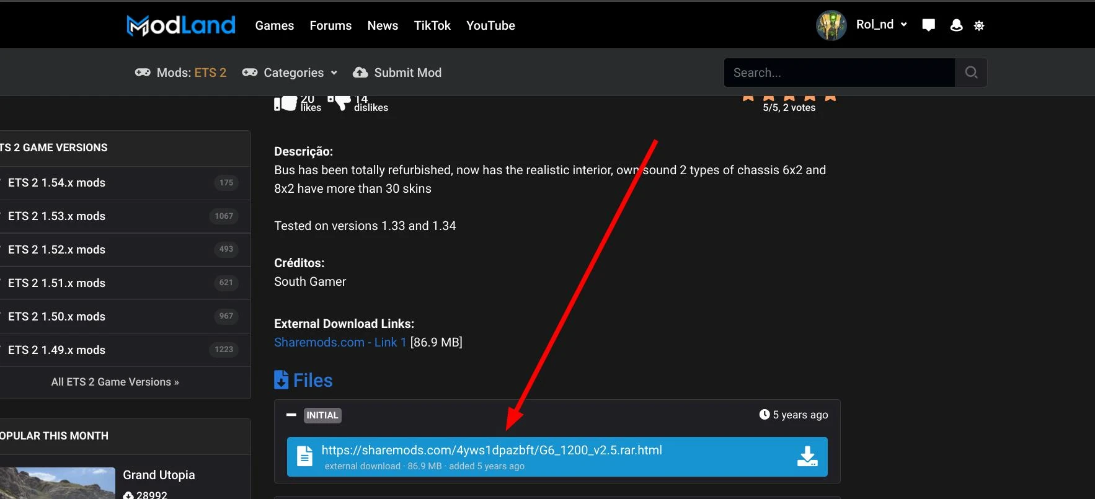Click the South Gamer credits text
The height and width of the screenshot is (499, 1095).
pos(310,281)
